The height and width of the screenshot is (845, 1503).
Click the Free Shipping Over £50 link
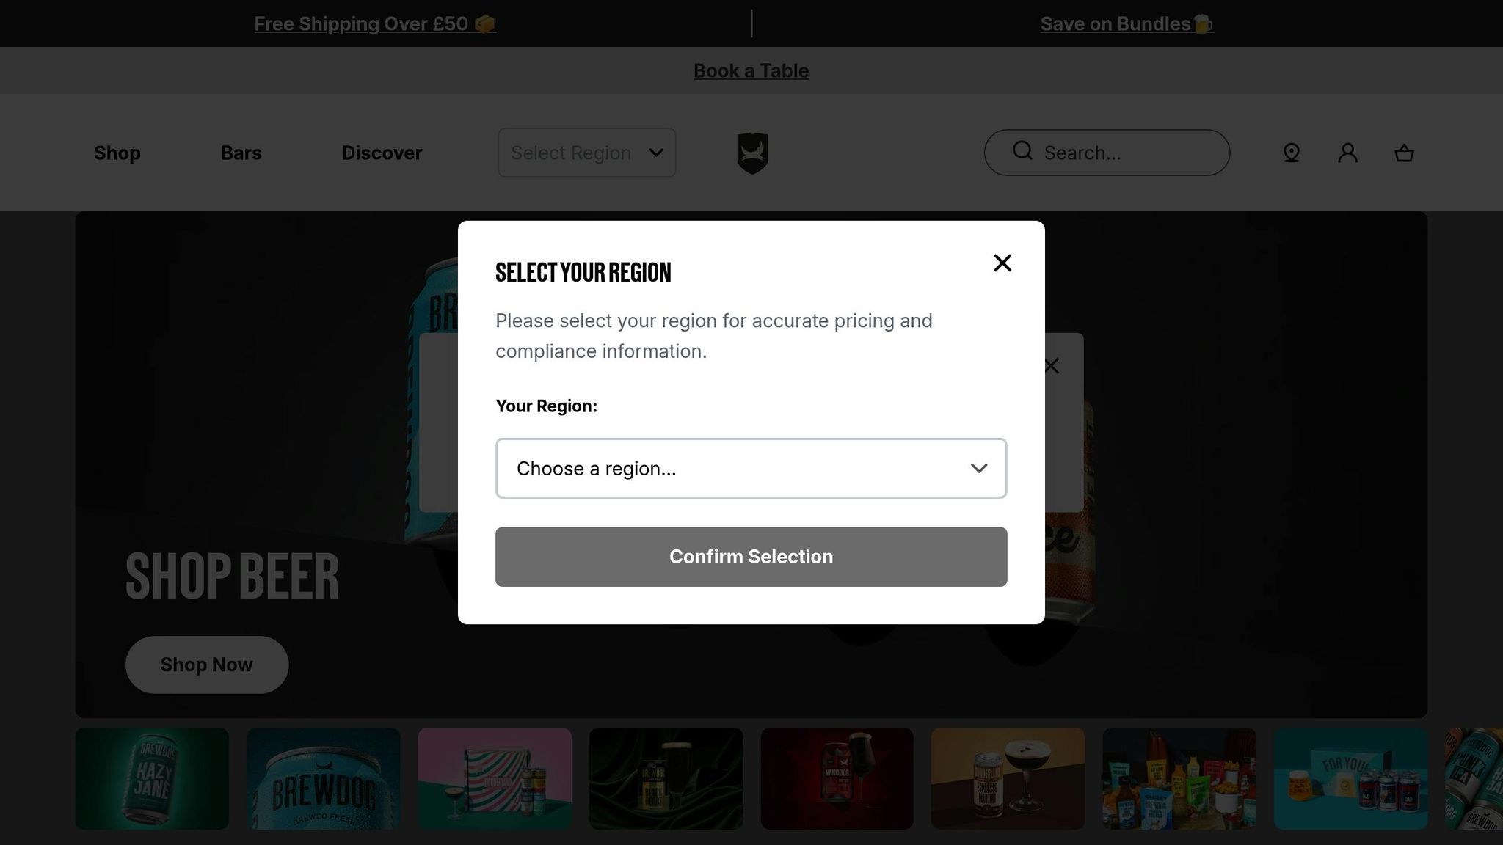click(375, 23)
